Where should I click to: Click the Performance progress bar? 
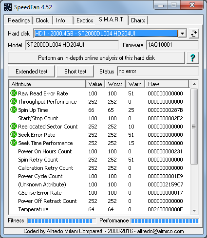[165, 221]
